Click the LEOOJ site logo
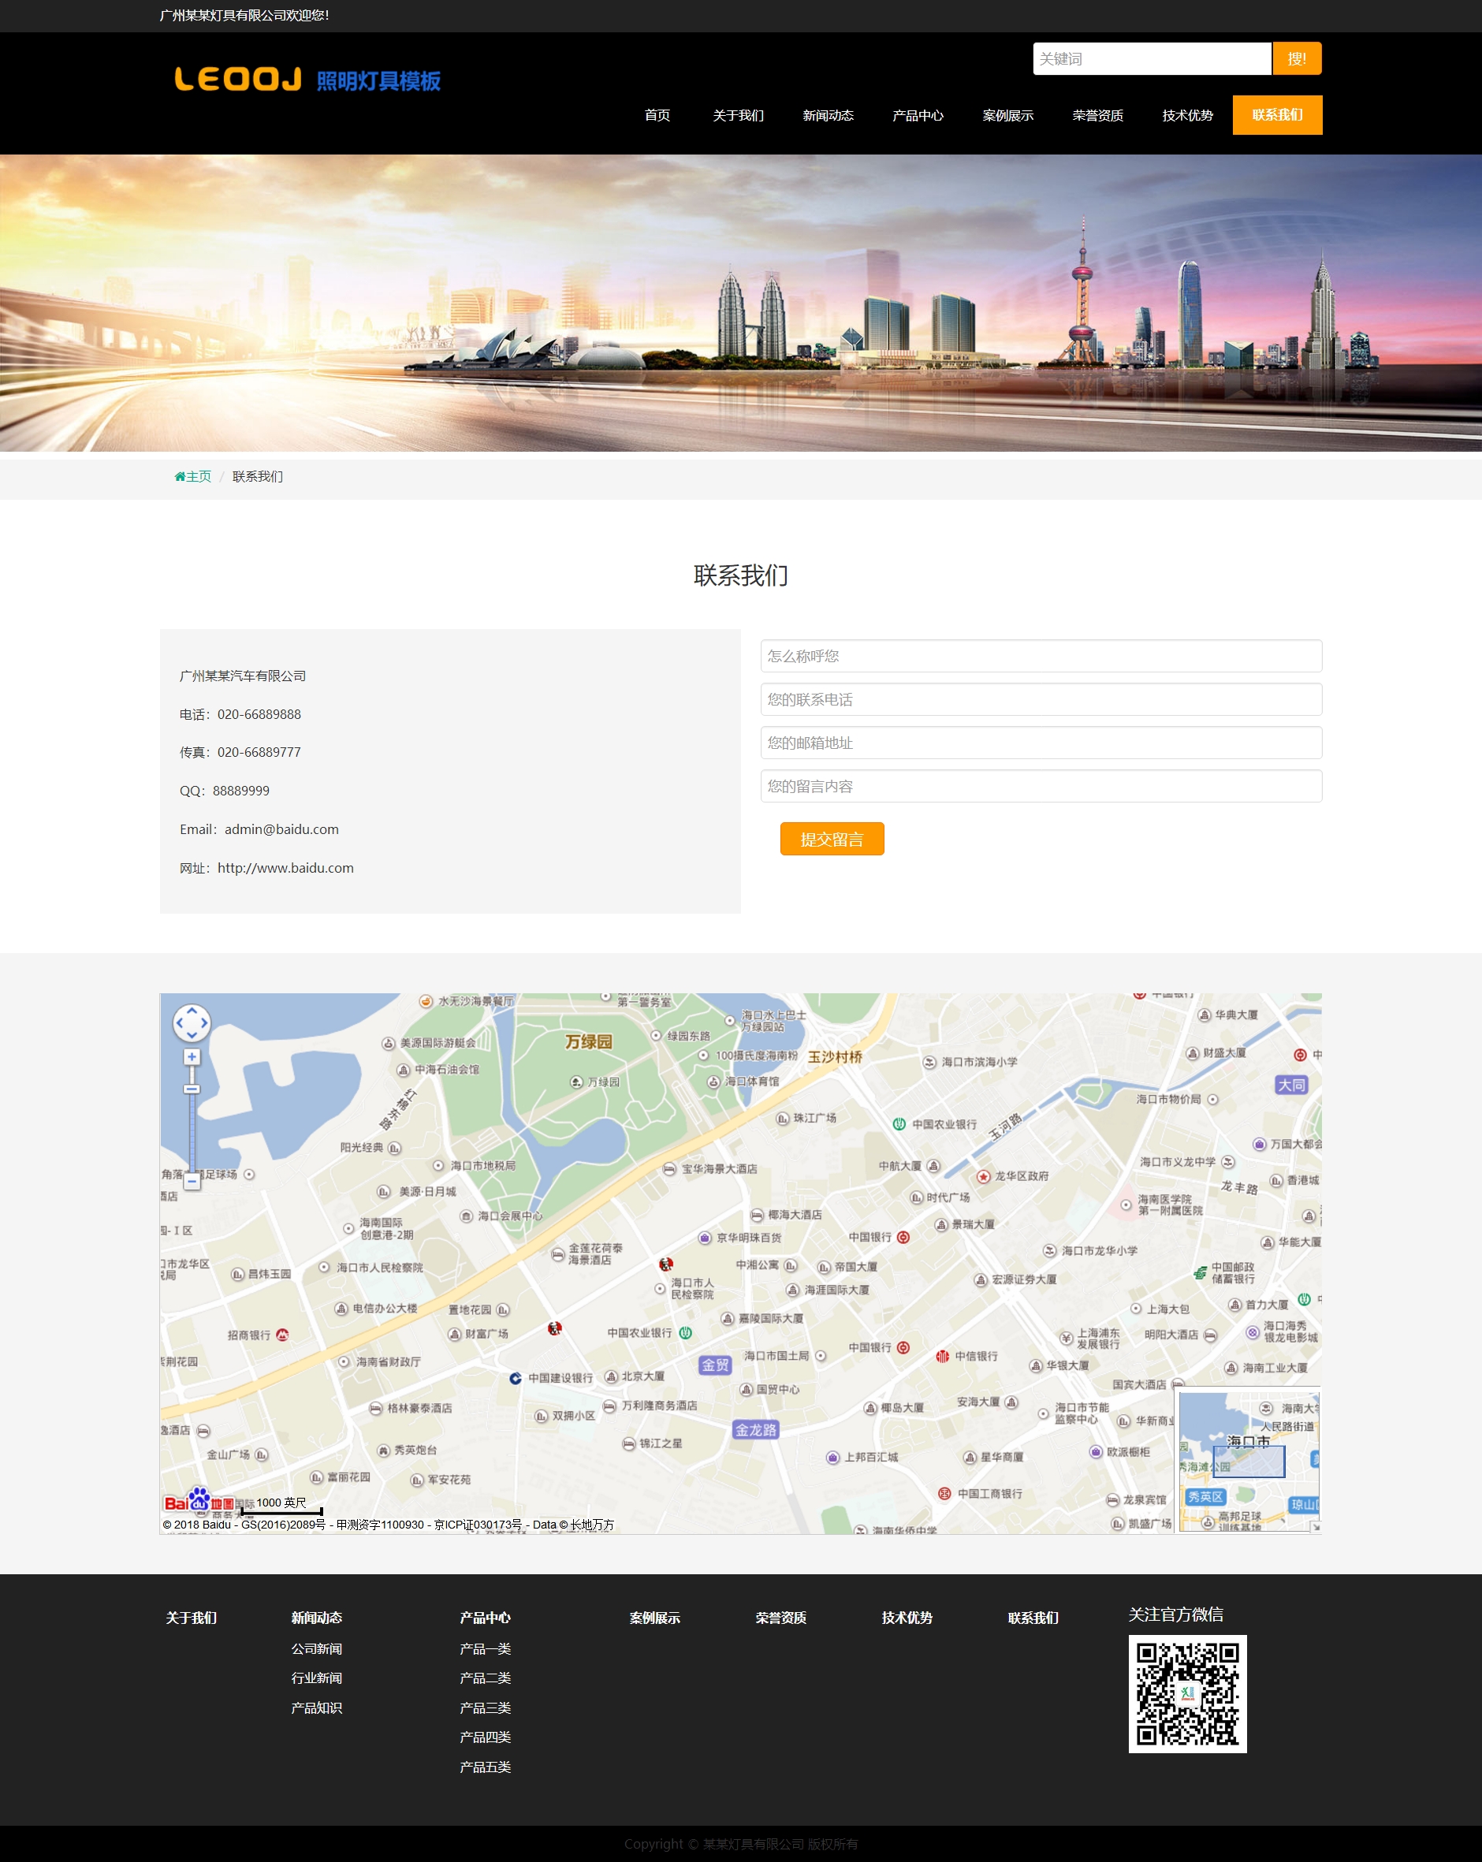The height and width of the screenshot is (1862, 1482). coord(307,80)
